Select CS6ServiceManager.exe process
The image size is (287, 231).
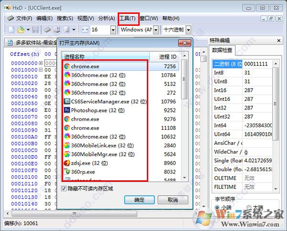tap(120, 101)
